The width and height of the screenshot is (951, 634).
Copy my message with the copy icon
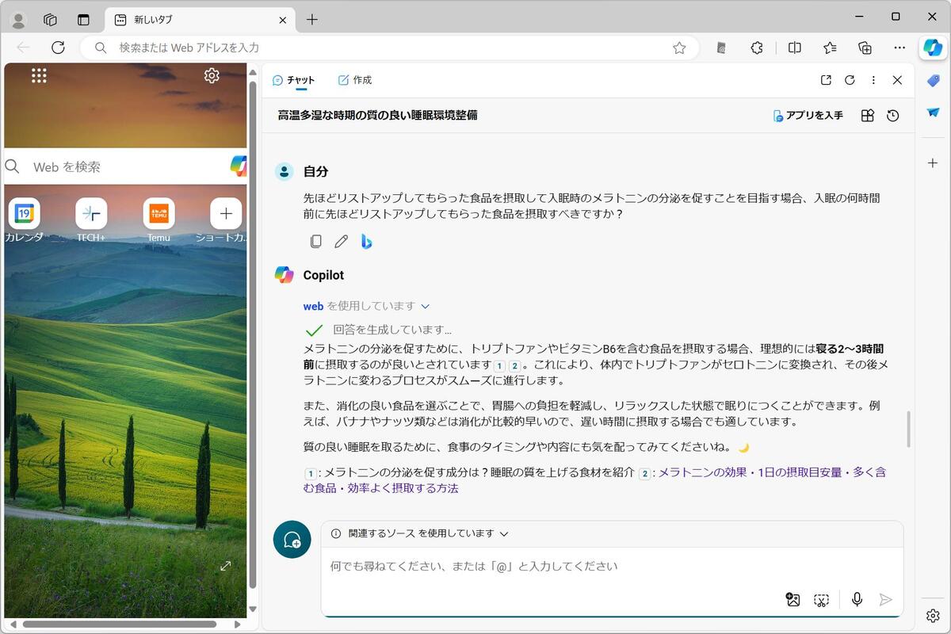point(315,241)
